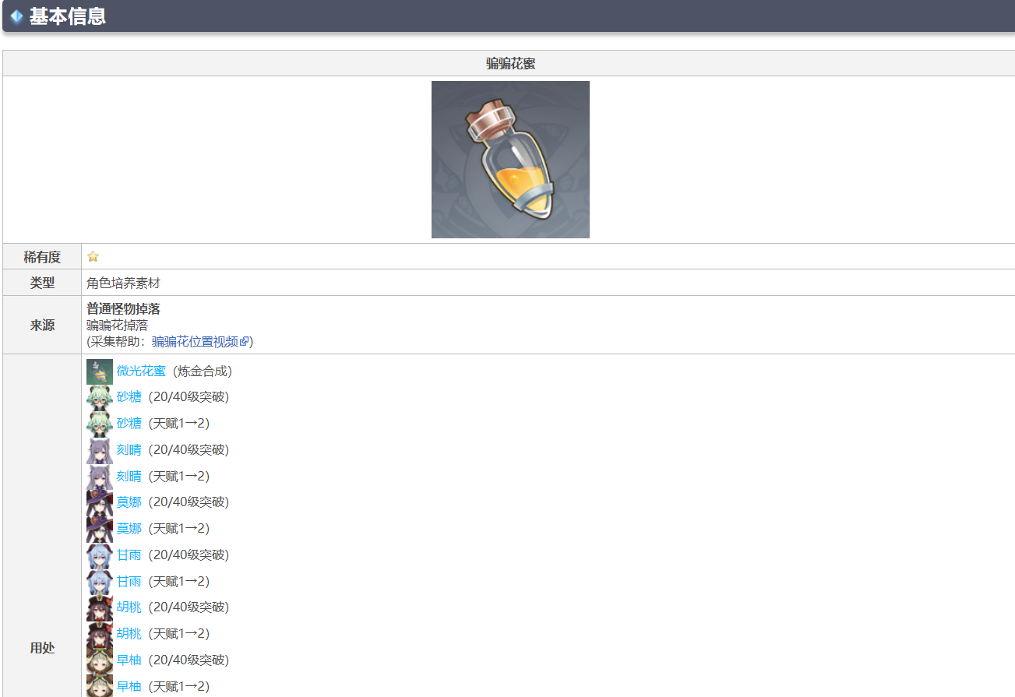This screenshot has width=1015, height=697.
Task: Click 莫娜 avatar in 20/40级突破 row
Action: pyautogui.click(x=100, y=503)
